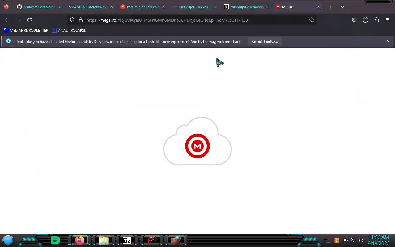Click the Firefox taskbar icon

click(80, 240)
